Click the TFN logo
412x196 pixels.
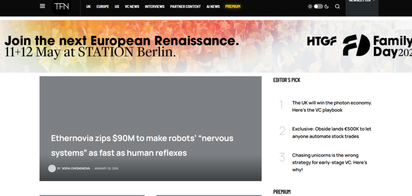(61, 6)
